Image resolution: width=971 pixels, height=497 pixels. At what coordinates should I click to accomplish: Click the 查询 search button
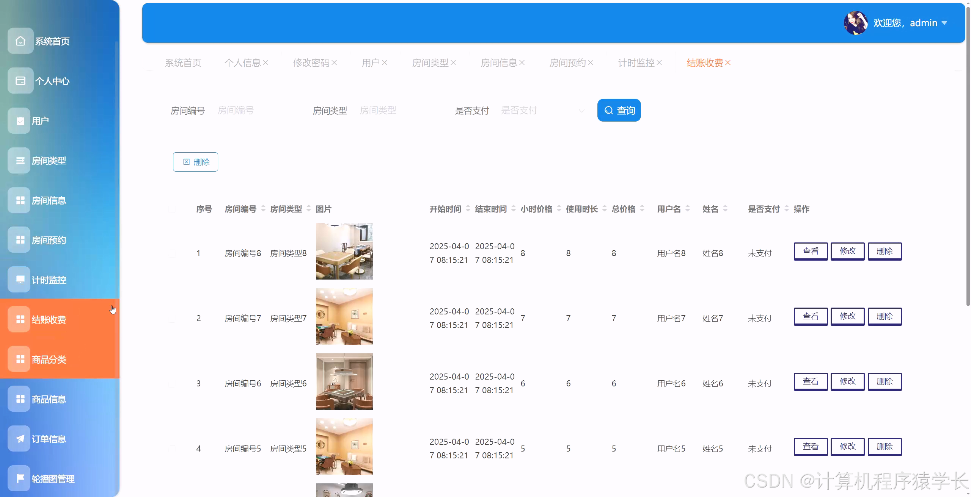point(619,110)
